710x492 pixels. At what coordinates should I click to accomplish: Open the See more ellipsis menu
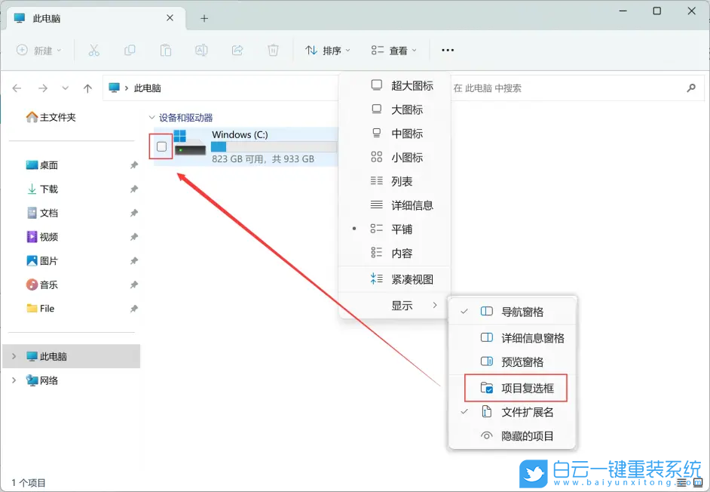(447, 50)
